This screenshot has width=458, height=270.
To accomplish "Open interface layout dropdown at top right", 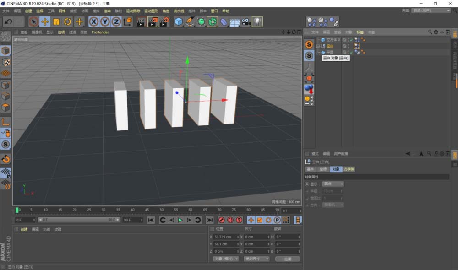I will (431, 11).
